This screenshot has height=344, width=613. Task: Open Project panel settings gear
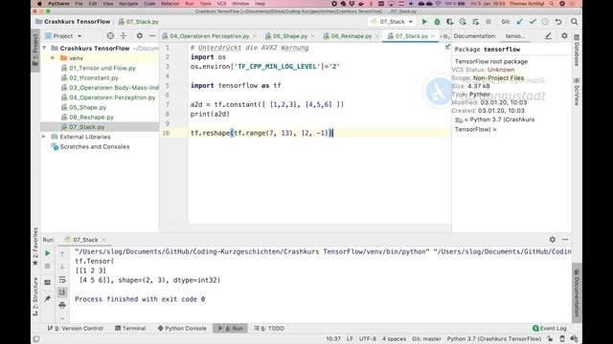pos(140,36)
